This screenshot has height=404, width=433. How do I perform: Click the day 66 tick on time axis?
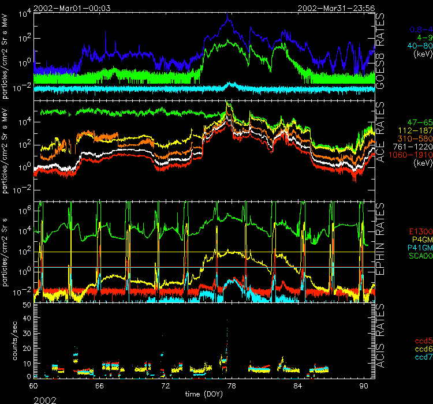(99, 385)
